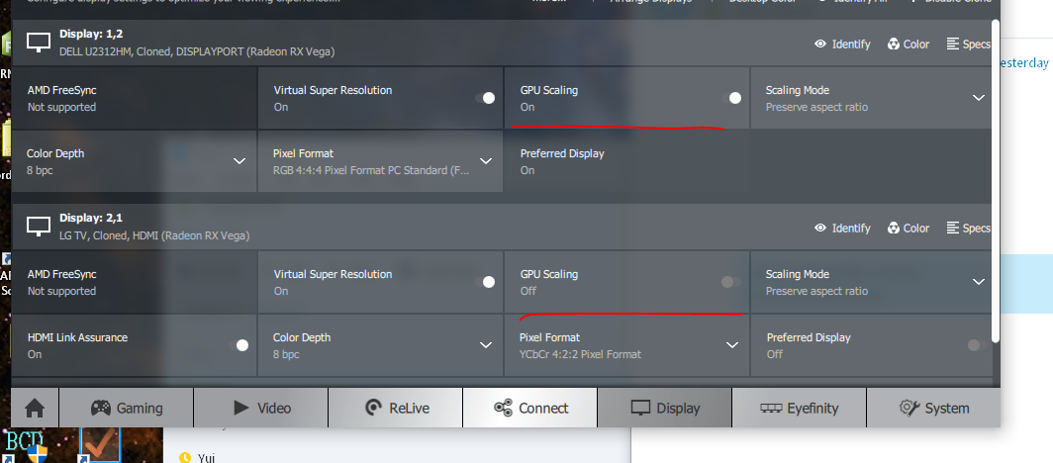Go to Radeon Settings home icon
Image resolution: width=1053 pixels, height=463 pixels.
click(x=35, y=408)
